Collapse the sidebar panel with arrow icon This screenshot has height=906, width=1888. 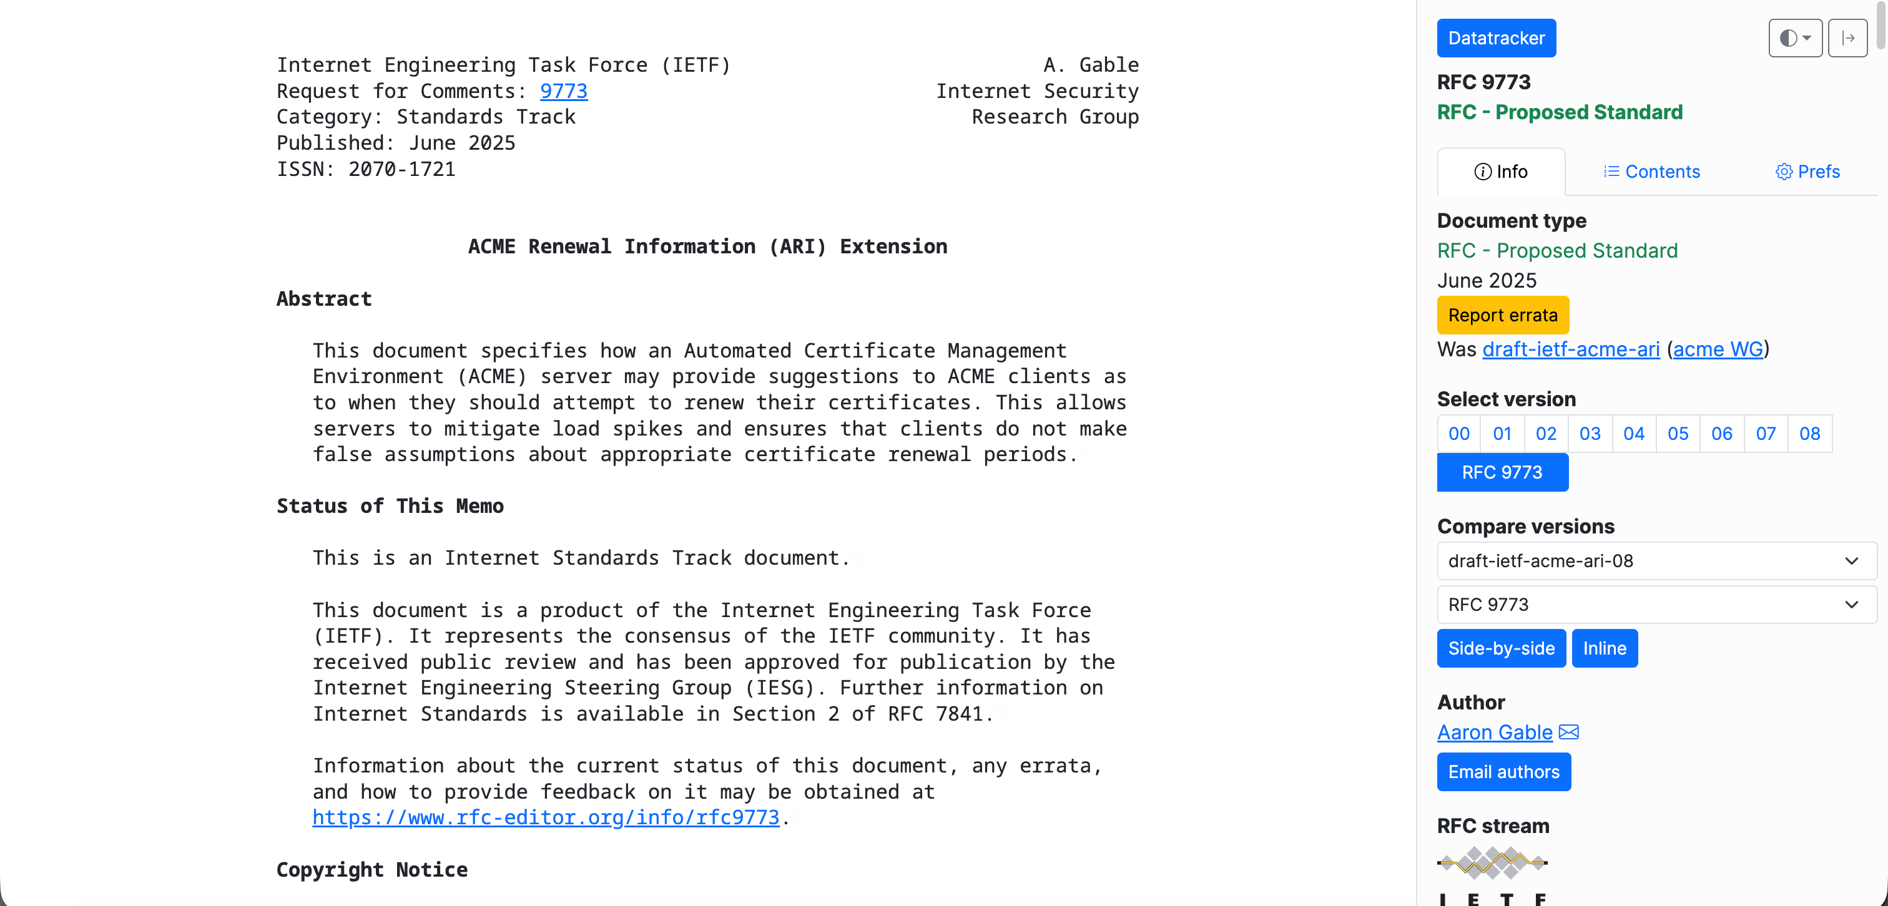click(1847, 38)
